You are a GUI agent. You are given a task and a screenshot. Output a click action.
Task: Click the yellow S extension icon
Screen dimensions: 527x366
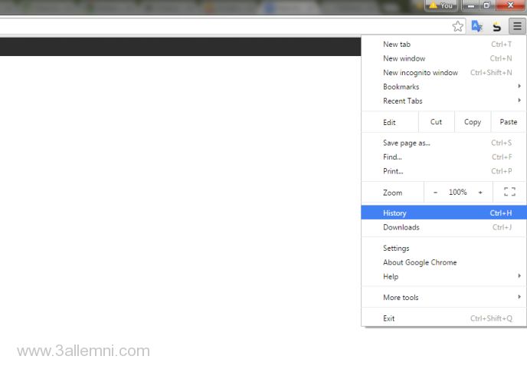click(x=496, y=27)
